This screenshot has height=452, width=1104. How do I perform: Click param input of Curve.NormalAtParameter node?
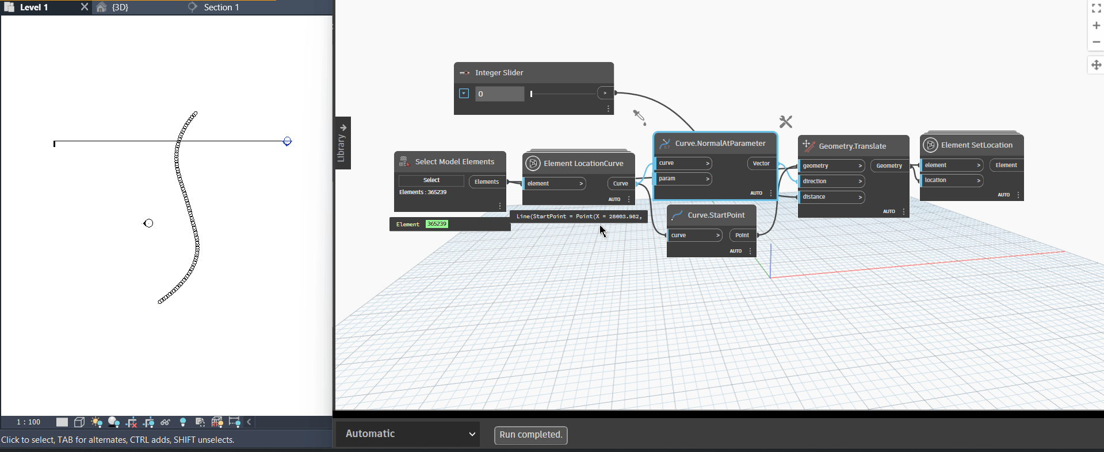tap(683, 179)
